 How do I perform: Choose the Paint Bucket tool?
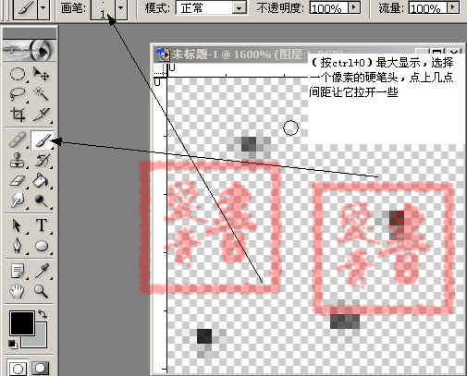(x=42, y=180)
